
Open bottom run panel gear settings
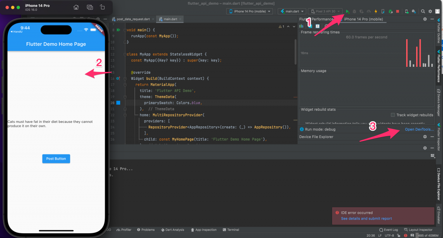(x=425, y=148)
